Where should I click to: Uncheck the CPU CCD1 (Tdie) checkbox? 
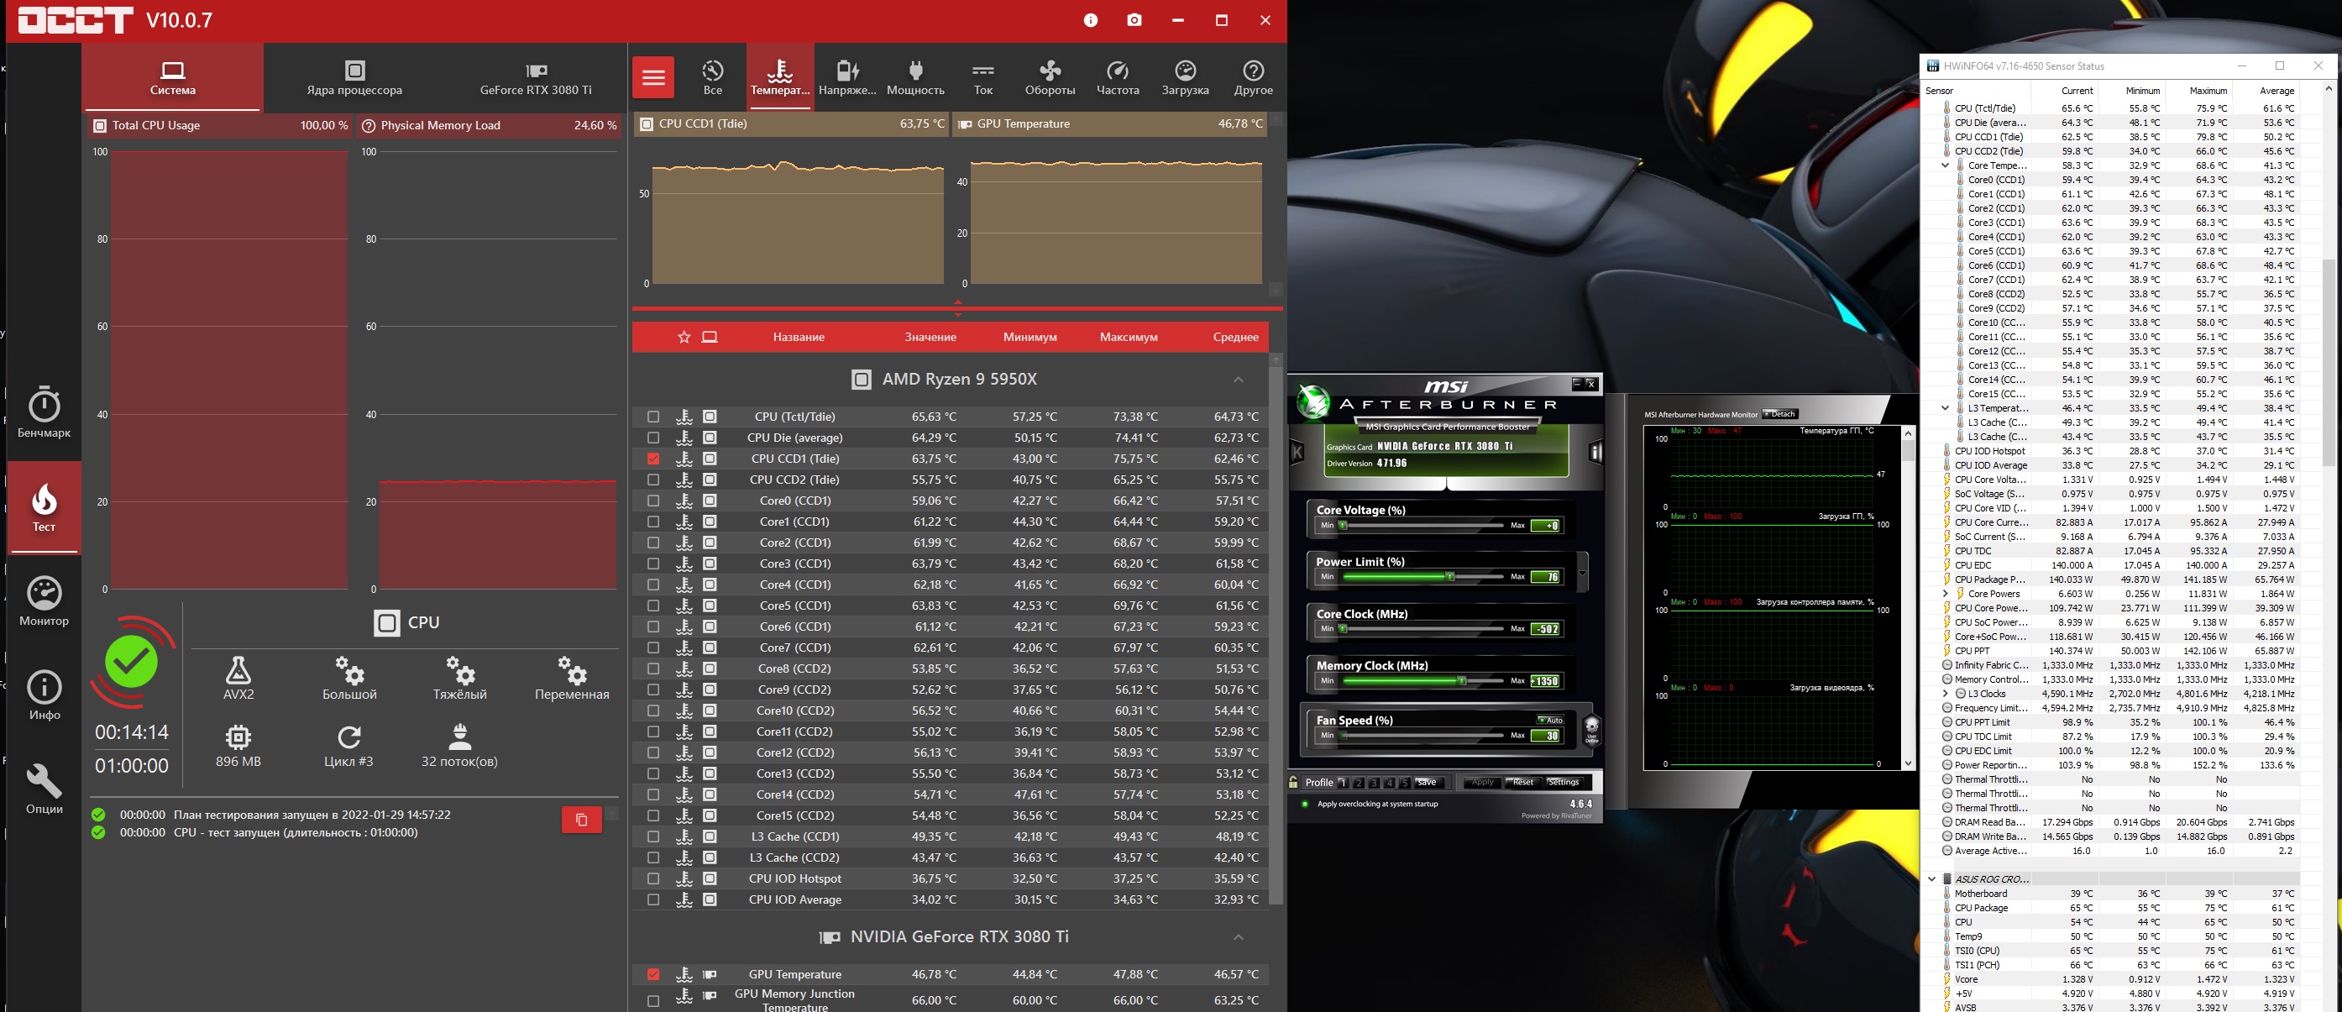click(x=652, y=459)
